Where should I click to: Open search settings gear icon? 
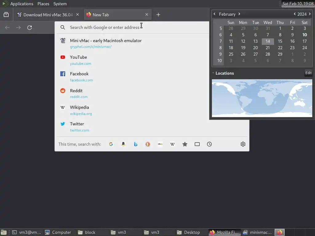(243, 144)
